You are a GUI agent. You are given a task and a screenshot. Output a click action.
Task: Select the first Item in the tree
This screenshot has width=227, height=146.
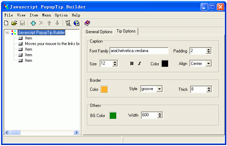pos(28,38)
